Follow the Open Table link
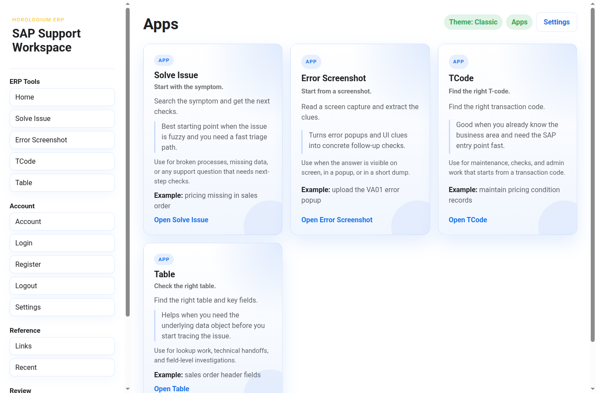The height and width of the screenshot is (393, 596). pos(172,388)
